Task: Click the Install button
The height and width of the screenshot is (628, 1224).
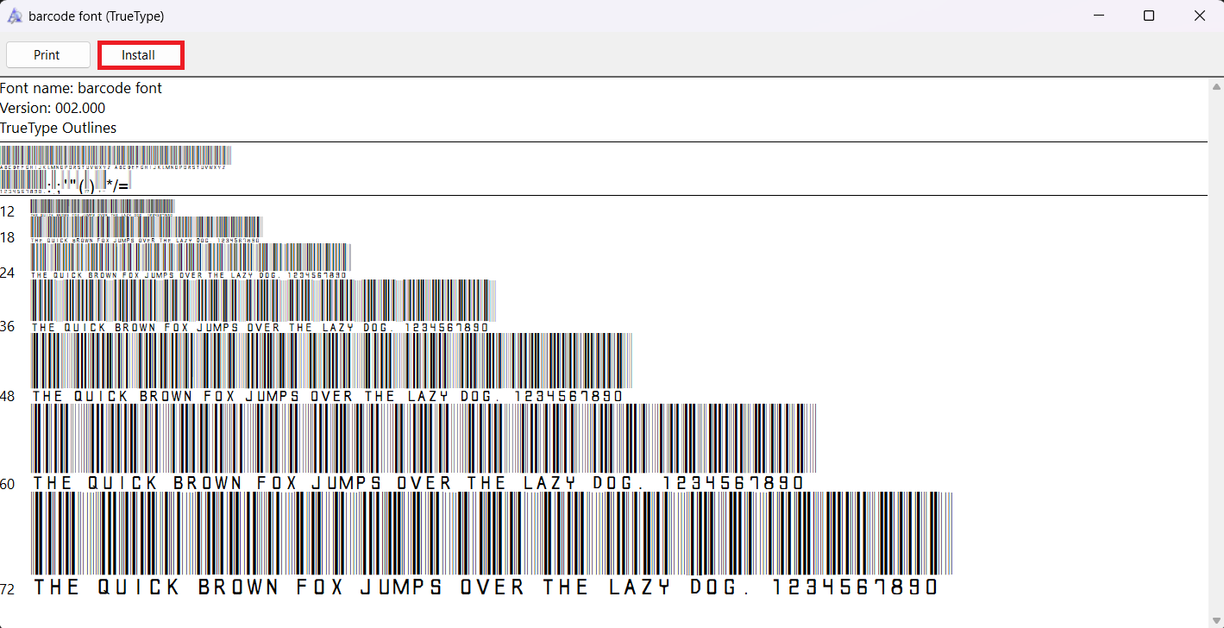Action: pyautogui.click(x=141, y=55)
